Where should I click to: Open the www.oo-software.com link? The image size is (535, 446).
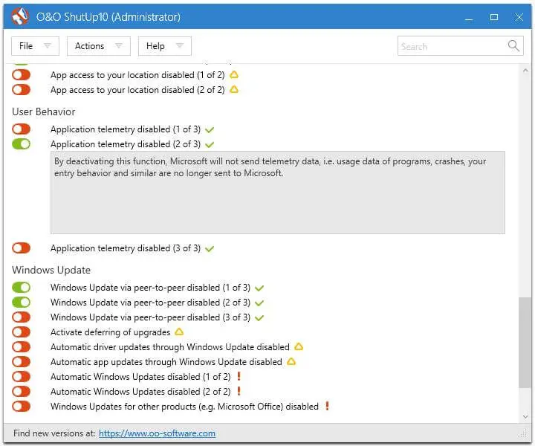157,433
